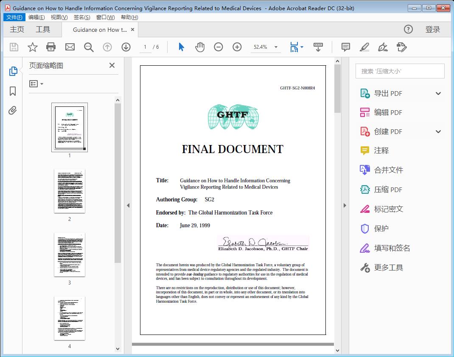Open the Highlight text tool
Image resolution: width=454 pixels, height=357 pixels.
click(x=364, y=47)
